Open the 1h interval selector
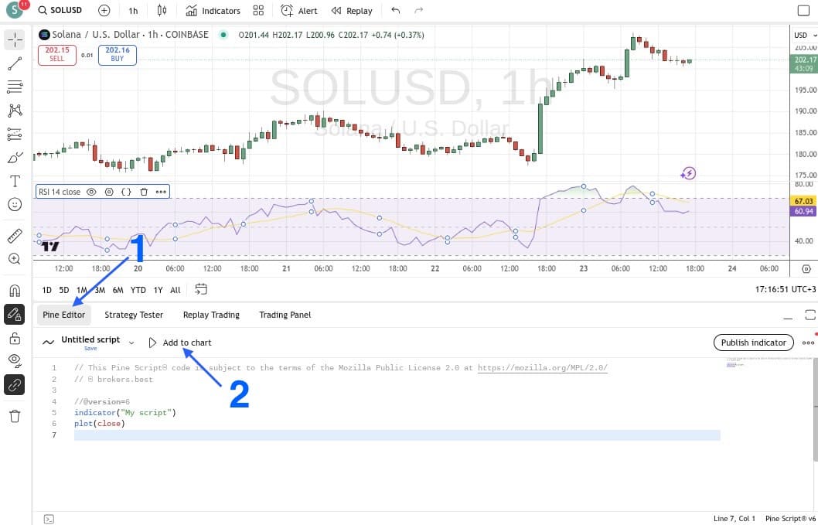The height and width of the screenshot is (525, 818). pyautogui.click(x=133, y=10)
